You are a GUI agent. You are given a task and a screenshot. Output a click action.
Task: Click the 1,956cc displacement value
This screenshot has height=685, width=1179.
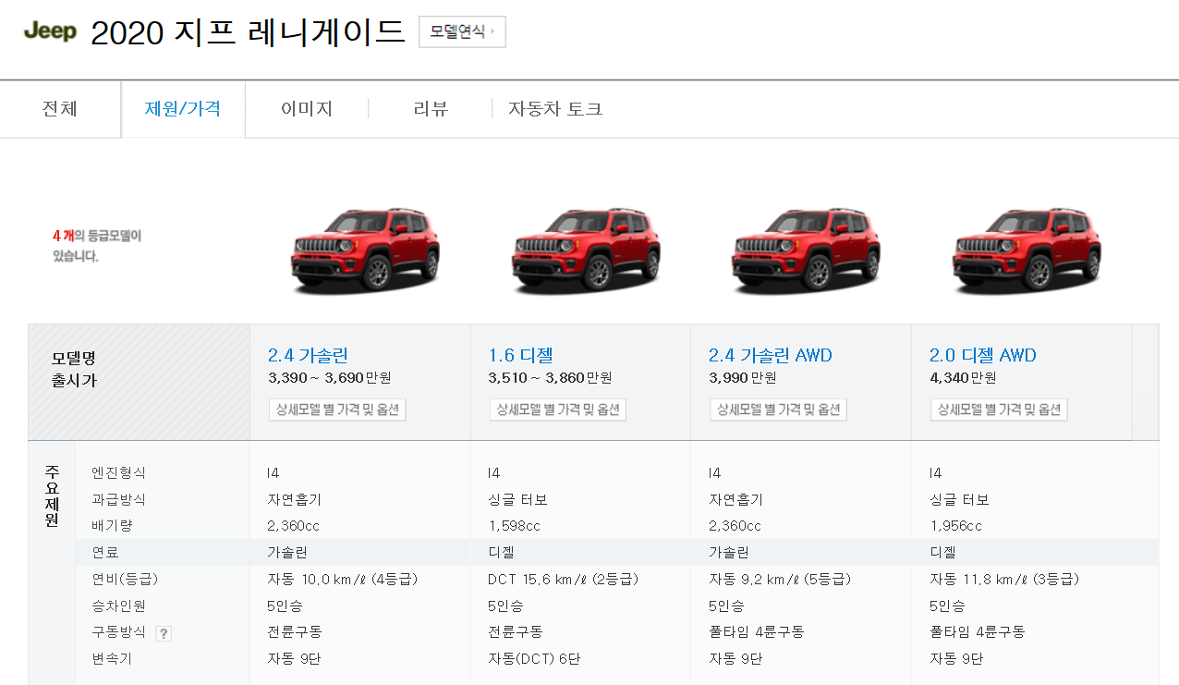956,526
